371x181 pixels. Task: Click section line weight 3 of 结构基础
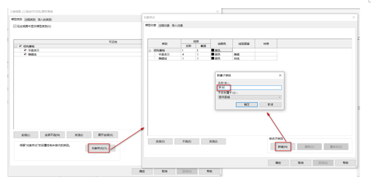203,50
